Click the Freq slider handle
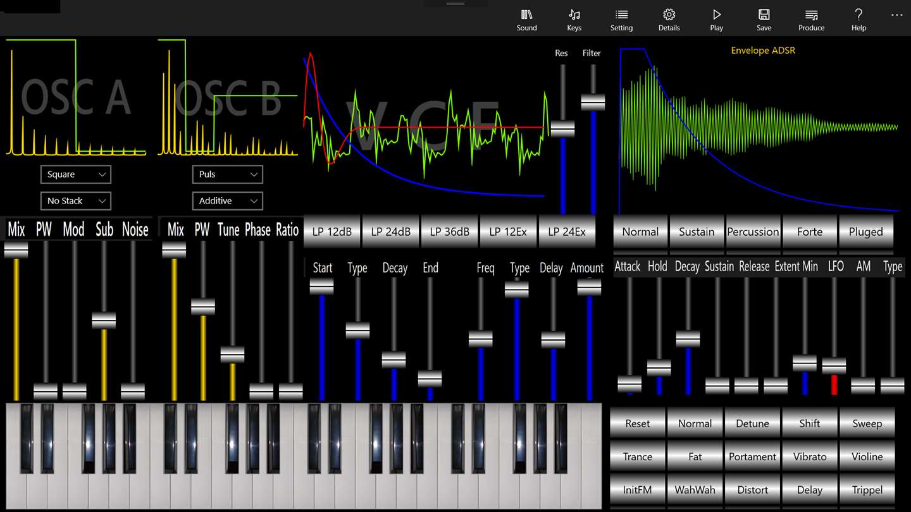This screenshot has width=911, height=512. (480, 339)
